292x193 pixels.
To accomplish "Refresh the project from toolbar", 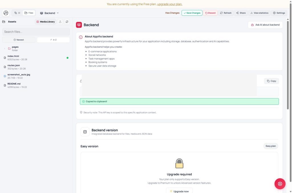I will point(226,13).
